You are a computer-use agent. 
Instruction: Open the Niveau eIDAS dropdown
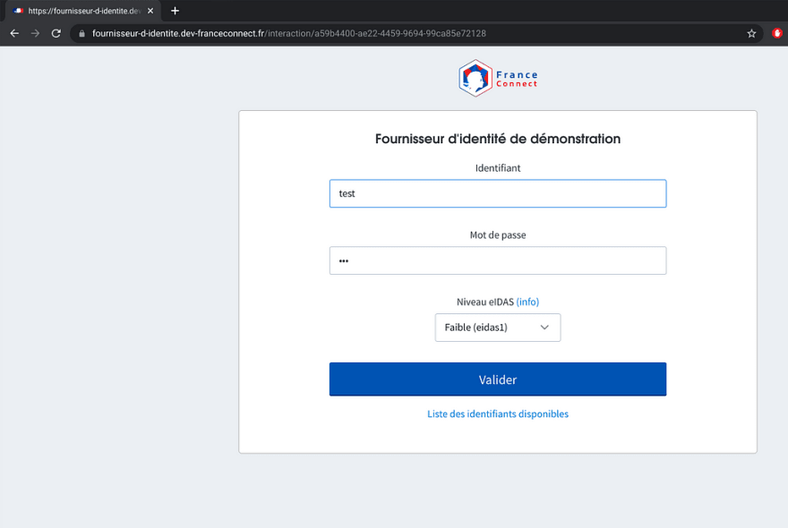click(498, 328)
